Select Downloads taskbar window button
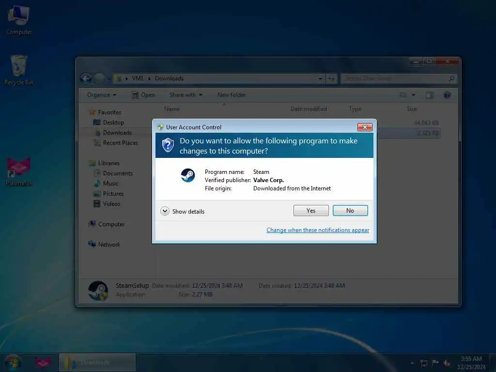The width and height of the screenshot is (496, 372). (x=97, y=362)
